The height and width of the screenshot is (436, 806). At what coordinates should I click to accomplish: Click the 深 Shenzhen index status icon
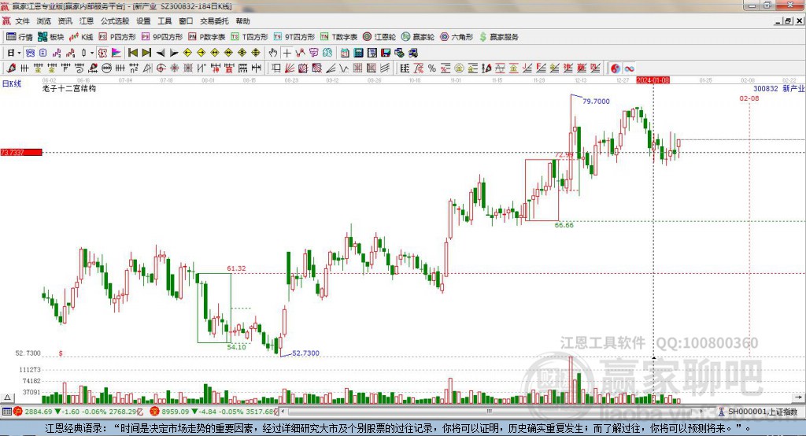click(x=154, y=412)
